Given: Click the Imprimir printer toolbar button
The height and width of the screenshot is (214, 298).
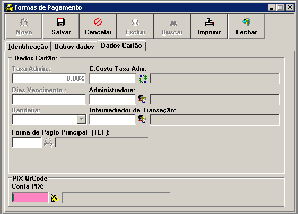Looking at the screenshot, I should pyautogui.click(x=209, y=26).
